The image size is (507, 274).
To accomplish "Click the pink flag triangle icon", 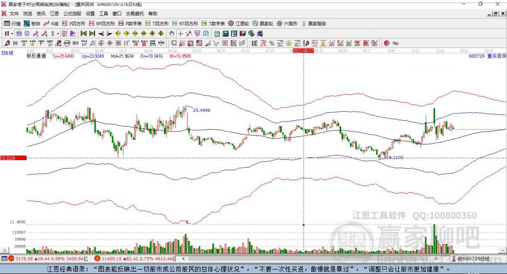I will click(x=73, y=34).
